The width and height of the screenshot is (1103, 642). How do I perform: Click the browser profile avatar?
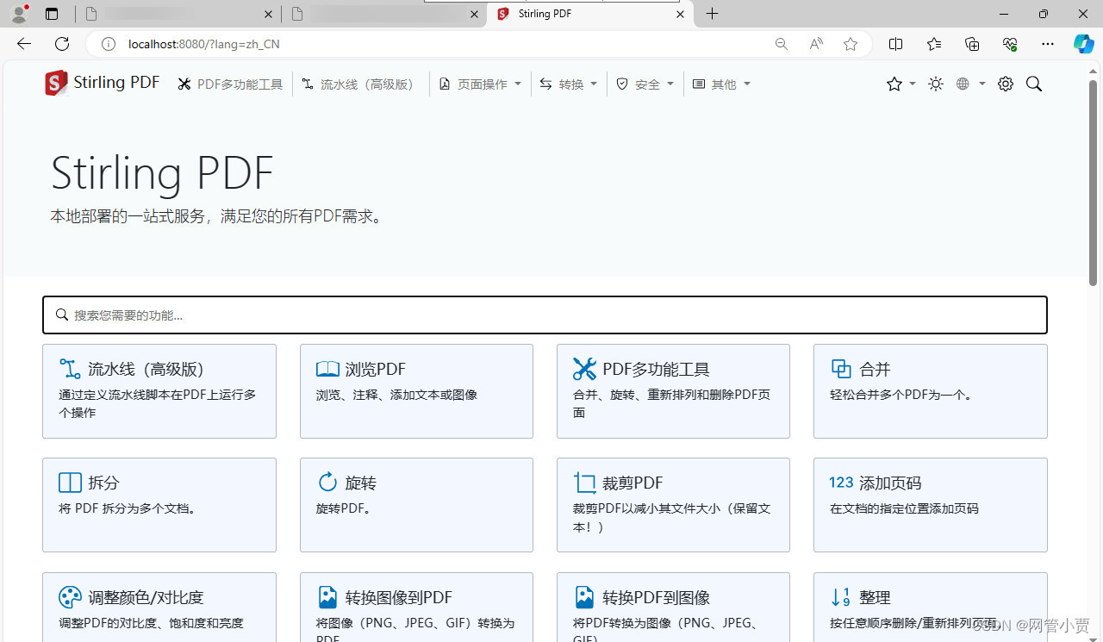click(19, 14)
